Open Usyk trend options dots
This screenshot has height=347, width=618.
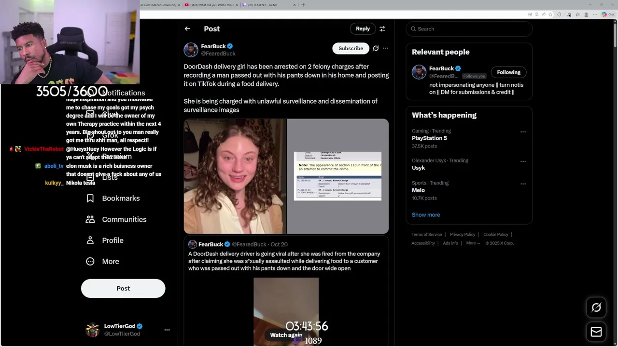tap(523, 161)
